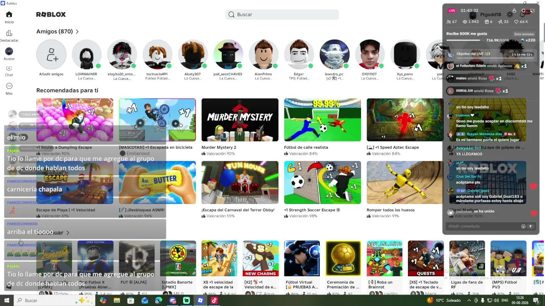The width and height of the screenshot is (545, 306).
Task: Open friend D1011107's avatar
Action: point(370,54)
